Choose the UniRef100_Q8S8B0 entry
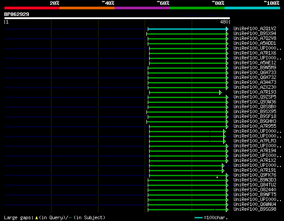Screen dimensions: 284x221 click(x=255, y=107)
